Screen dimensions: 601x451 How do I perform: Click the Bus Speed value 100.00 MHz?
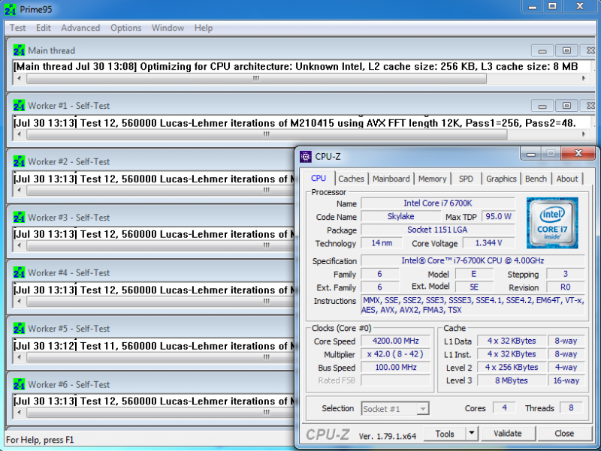click(396, 368)
